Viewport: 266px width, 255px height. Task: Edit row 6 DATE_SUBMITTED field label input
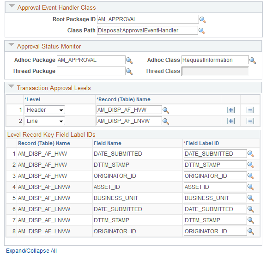coord(215,209)
